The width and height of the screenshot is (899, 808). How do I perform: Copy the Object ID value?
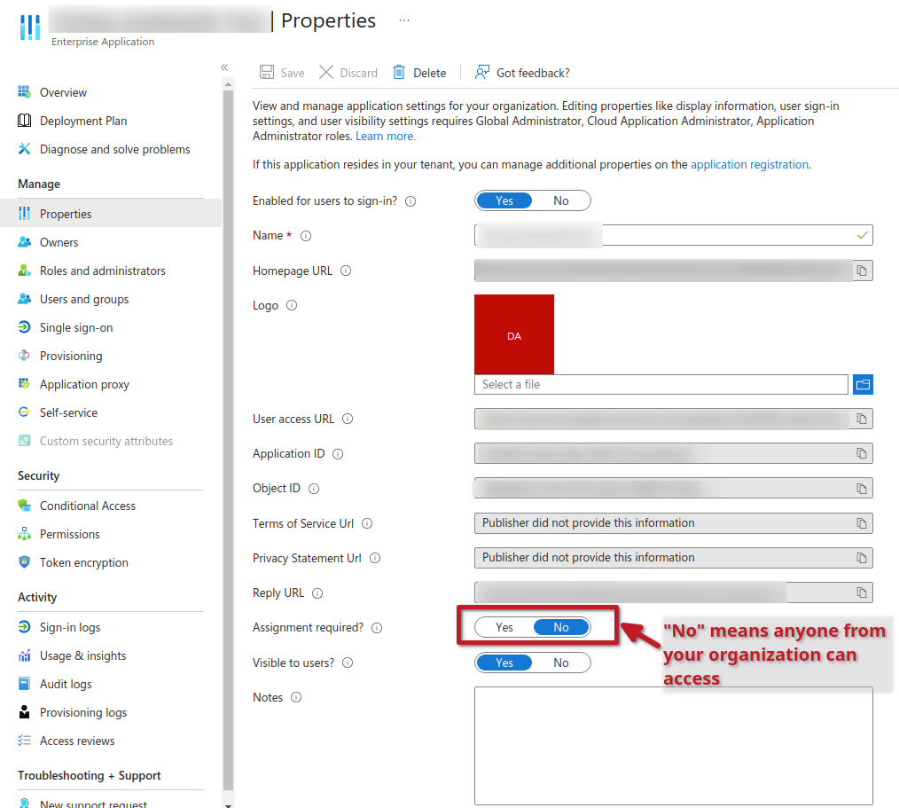[x=861, y=488]
